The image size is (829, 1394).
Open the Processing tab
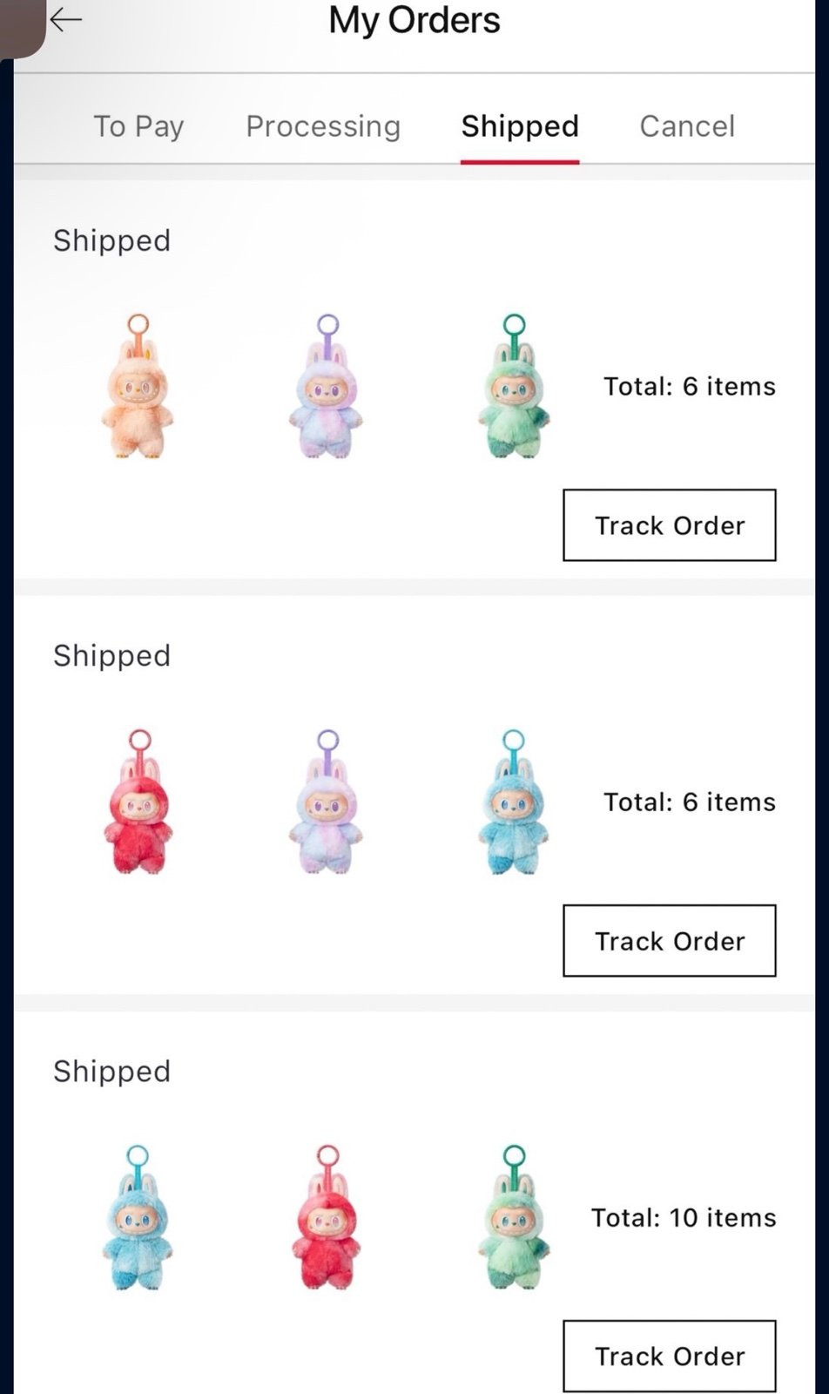323,126
